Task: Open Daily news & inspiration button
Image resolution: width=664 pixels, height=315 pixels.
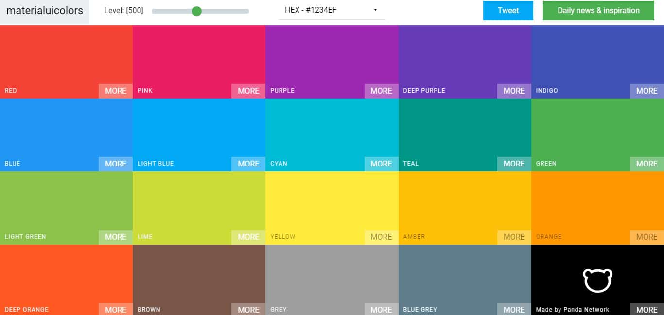Action: click(598, 10)
